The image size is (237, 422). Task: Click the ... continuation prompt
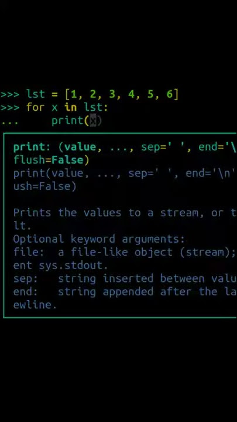click(x=10, y=122)
